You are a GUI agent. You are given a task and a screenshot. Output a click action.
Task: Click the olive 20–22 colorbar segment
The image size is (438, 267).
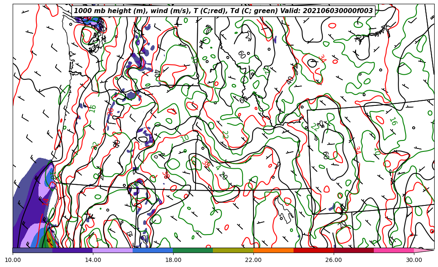[x=233, y=251]
